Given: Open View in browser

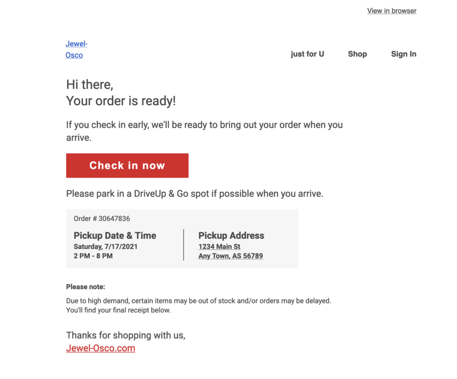Looking at the screenshot, I should tap(391, 11).
